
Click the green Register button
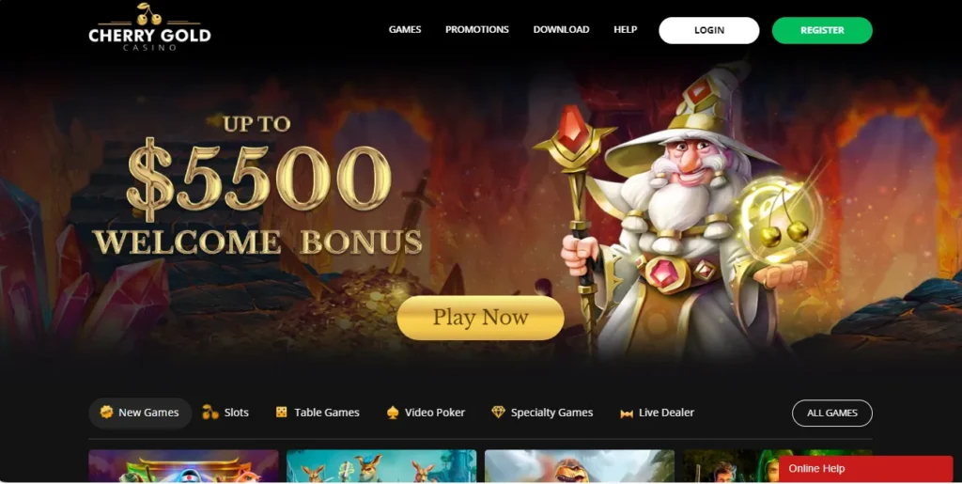822,30
